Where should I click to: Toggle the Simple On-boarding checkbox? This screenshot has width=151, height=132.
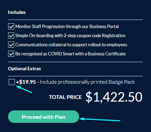11,35
